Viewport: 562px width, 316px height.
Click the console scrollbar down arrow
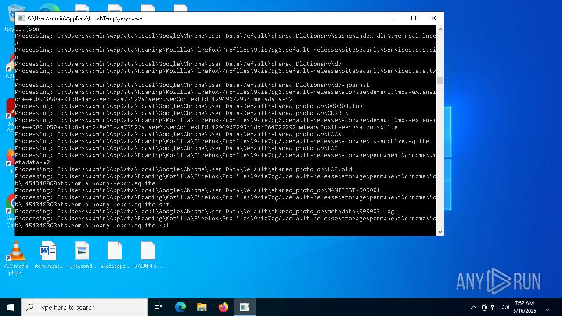click(440, 232)
